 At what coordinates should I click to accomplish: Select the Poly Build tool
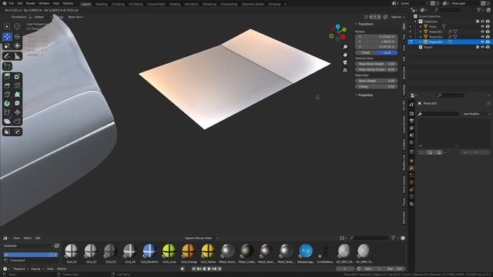[17, 94]
